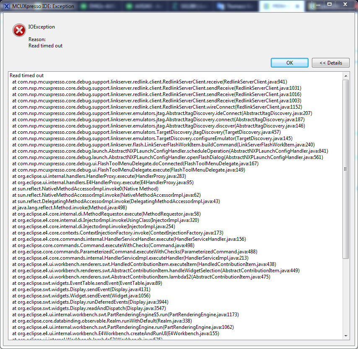The image size is (358, 349).
Task: Click InjectorImpl.invokeUsingClass trace line
Action: point(106,220)
